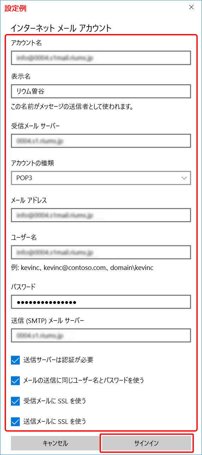The height and width of the screenshot is (455, 202).
Task: Click the dropdown chevron next to POP3
Action: [184, 178]
